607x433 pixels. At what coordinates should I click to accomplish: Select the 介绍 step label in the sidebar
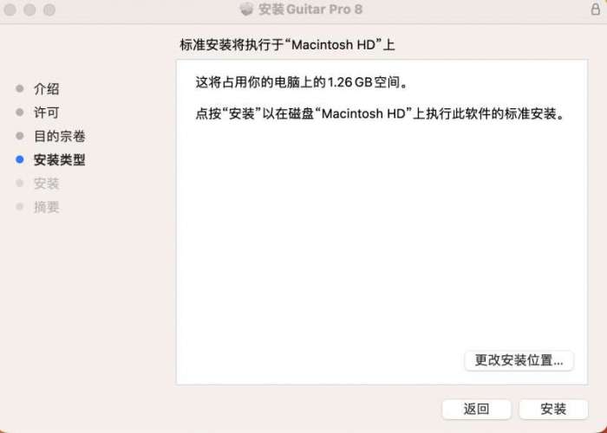pyautogui.click(x=47, y=89)
